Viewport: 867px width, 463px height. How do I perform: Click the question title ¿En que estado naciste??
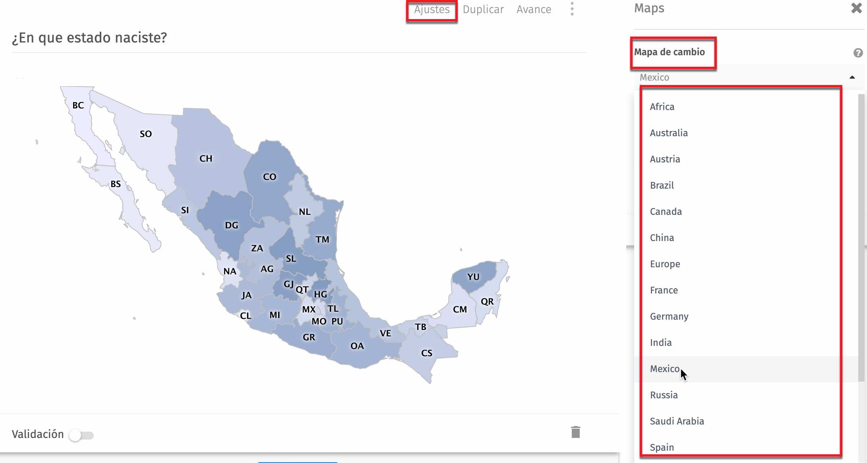pyautogui.click(x=89, y=38)
